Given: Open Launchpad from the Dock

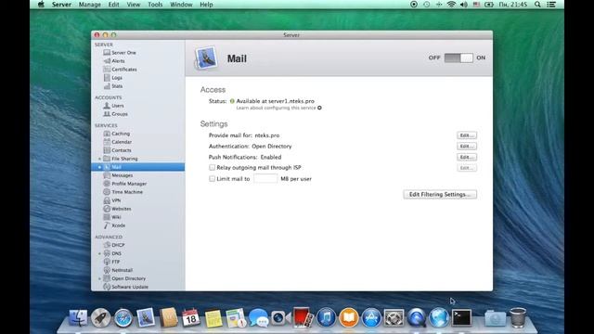Looking at the screenshot, I should click(x=101, y=317).
